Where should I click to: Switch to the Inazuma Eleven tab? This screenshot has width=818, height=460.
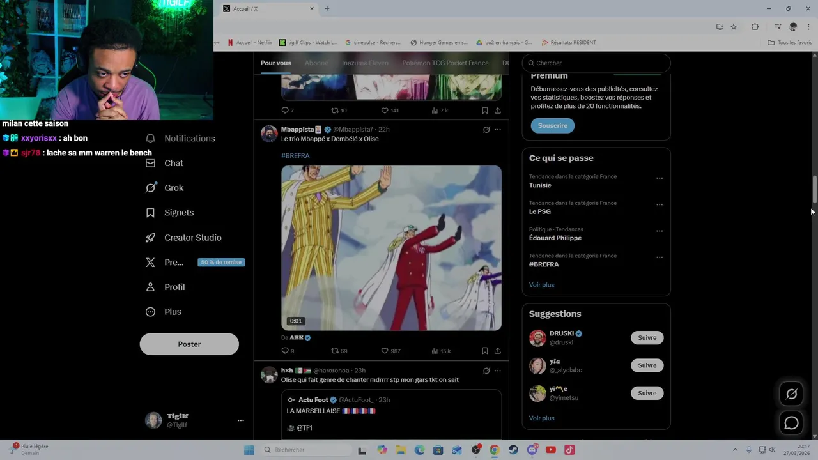coord(365,63)
